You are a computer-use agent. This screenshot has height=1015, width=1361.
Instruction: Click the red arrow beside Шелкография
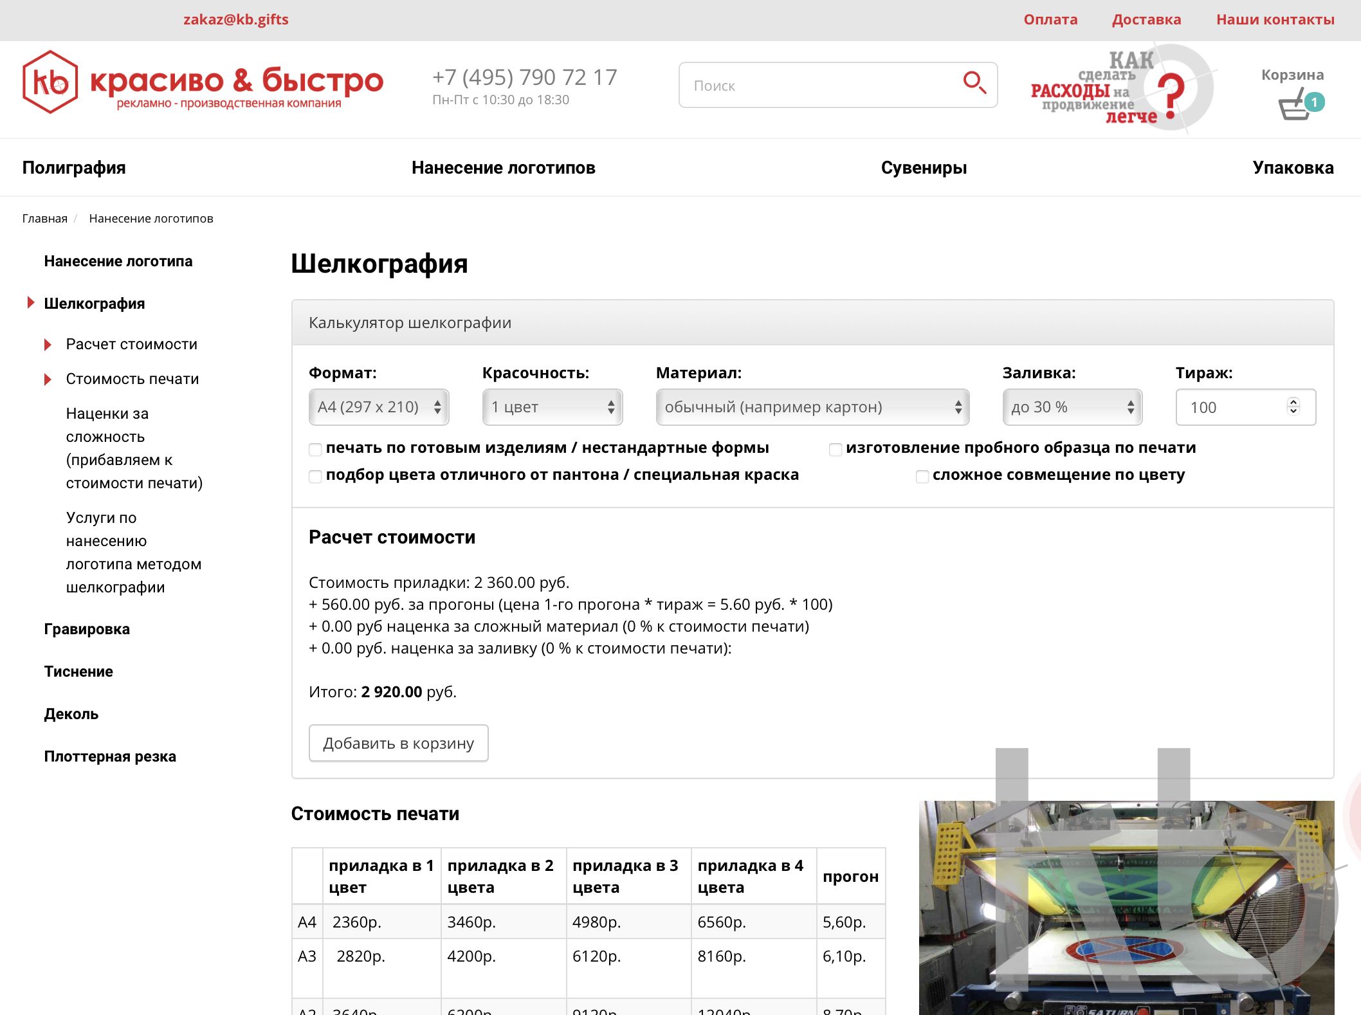pos(30,303)
